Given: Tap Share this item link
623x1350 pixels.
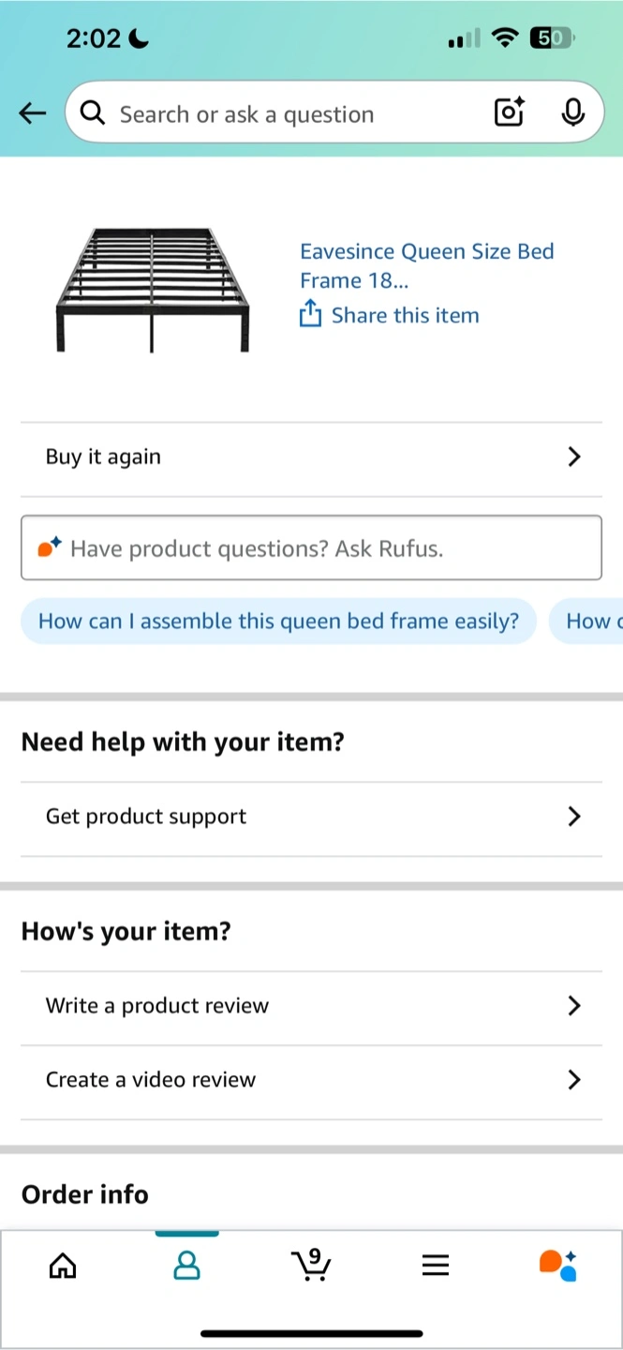Looking at the screenshot, I should (x=406, y=315).
